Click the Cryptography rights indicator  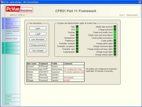pos(77,52)
